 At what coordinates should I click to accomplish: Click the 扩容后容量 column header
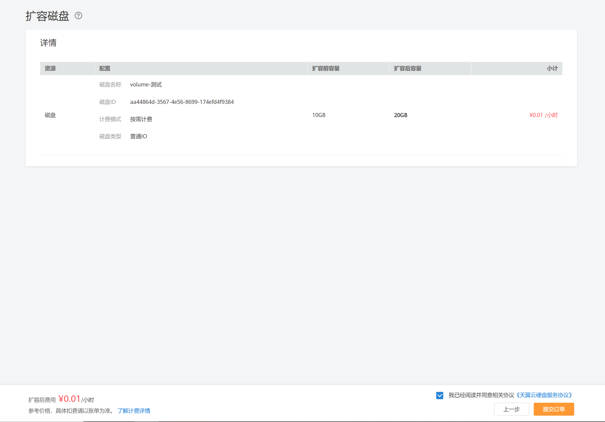pyautogui.click(x=407, y=68)
